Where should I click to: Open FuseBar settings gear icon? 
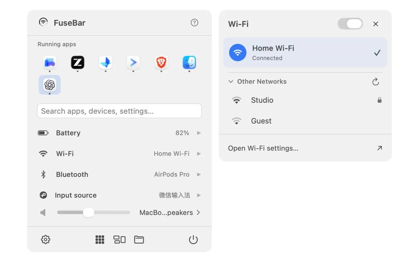[x=46, y=240]
